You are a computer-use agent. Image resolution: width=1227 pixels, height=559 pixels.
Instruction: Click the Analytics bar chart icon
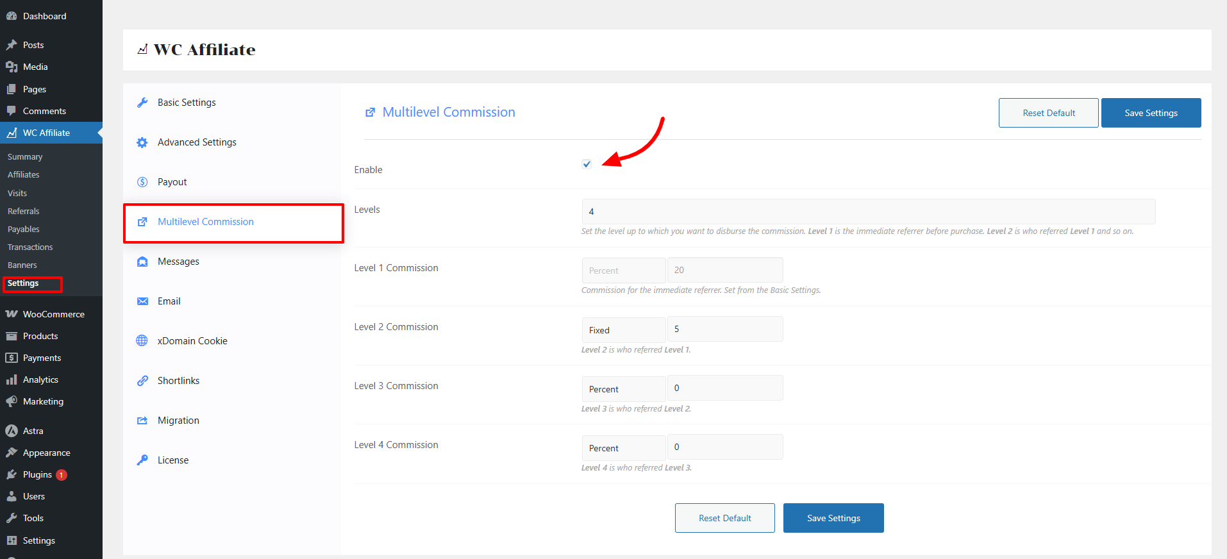click(12, 380)
